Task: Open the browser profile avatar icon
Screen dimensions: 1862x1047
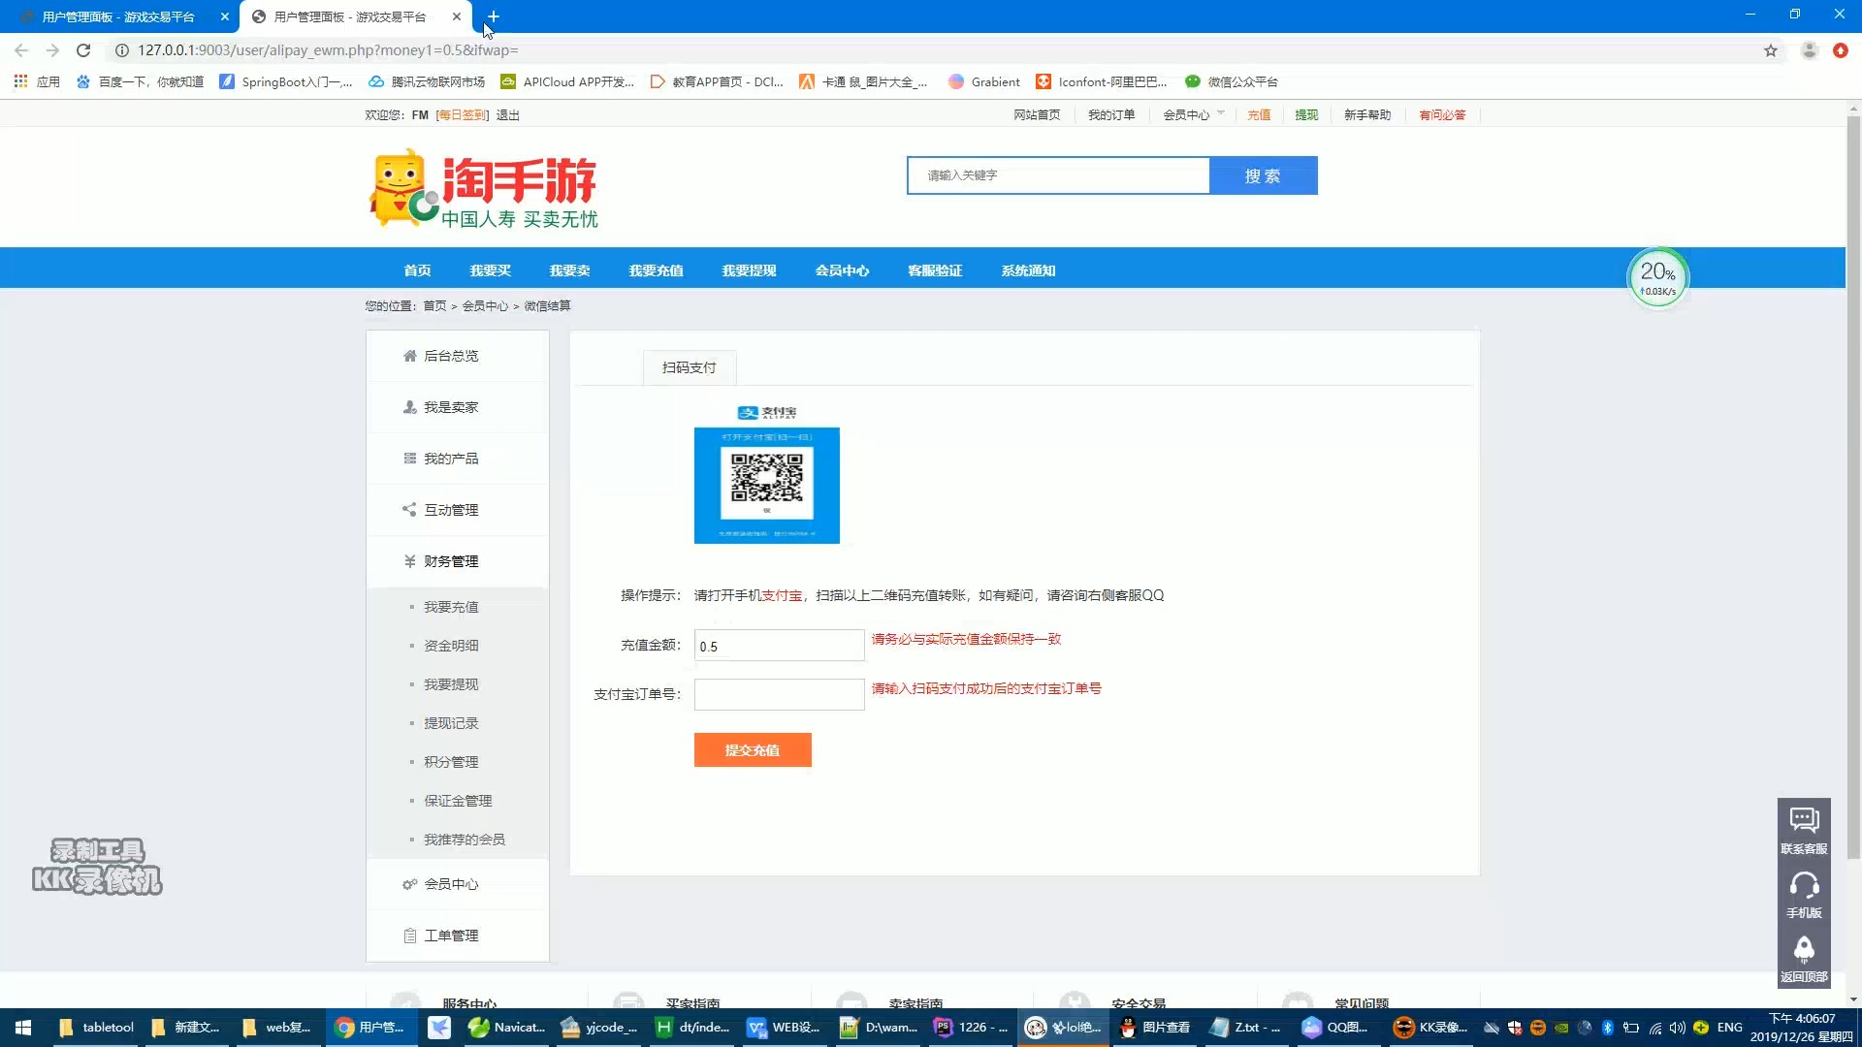Action: 1810,50
